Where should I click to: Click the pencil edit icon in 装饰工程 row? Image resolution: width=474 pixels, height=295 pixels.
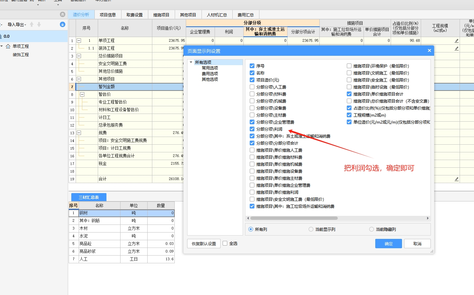click(x=457, y=48)
